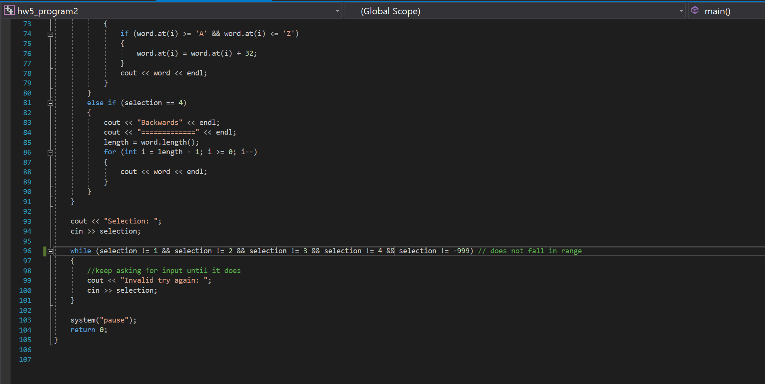Click the green change marker beside line 96

(45, 251)
